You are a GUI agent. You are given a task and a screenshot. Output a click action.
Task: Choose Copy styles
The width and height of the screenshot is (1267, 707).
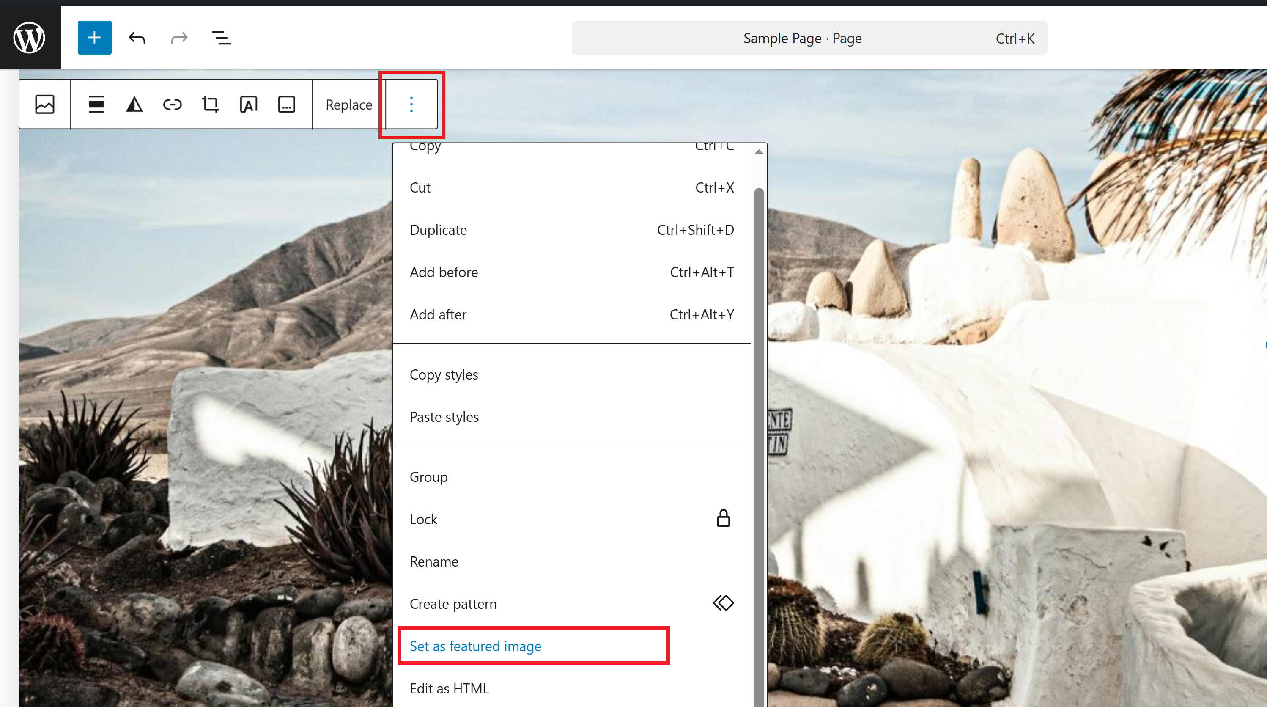click(571, 374)
